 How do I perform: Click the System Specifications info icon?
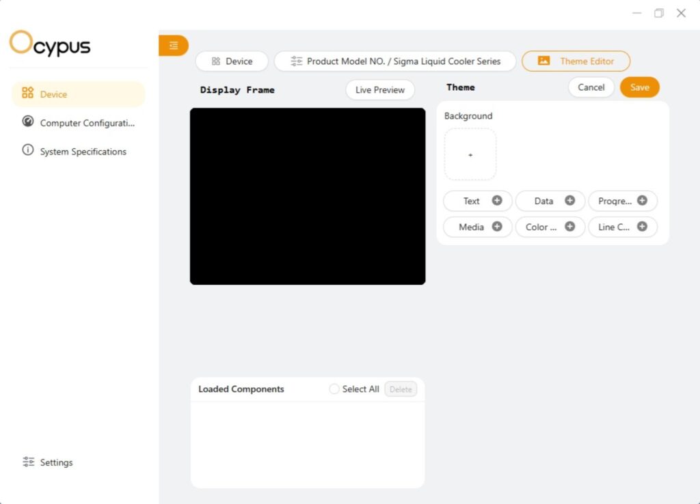coord(27,150)
